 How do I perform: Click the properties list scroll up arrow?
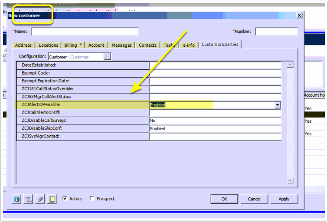[x=290, y=65]
